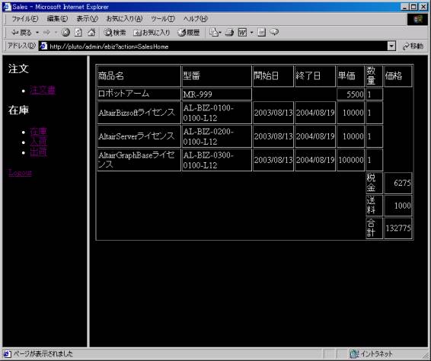Expand the address bar dropdown arrow
Screen dimensions: 431x361
pyautogui.click(x=391, y=46)
